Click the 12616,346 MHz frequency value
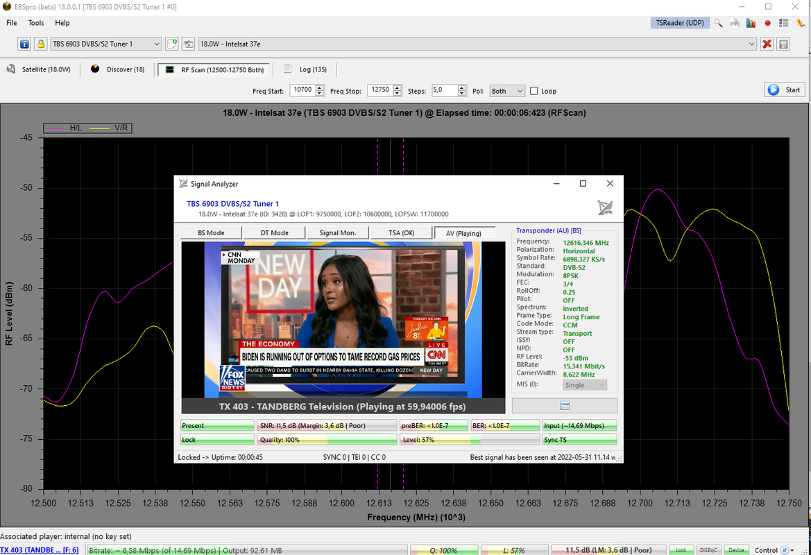Image resolution: width=811 pixels, height=555 pixels. (x=586, y=243)
